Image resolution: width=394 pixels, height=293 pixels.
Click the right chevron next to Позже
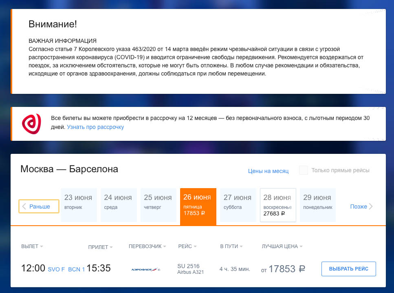click(371, 206)
